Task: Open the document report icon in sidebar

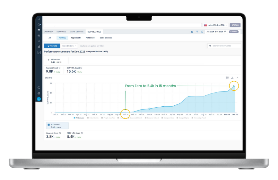Action: (39, 41)
